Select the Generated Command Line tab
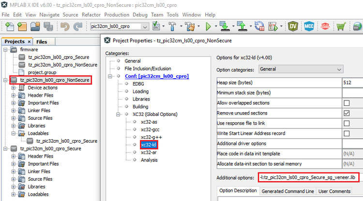This screenshot has height=201, width=363. point(287,190)
